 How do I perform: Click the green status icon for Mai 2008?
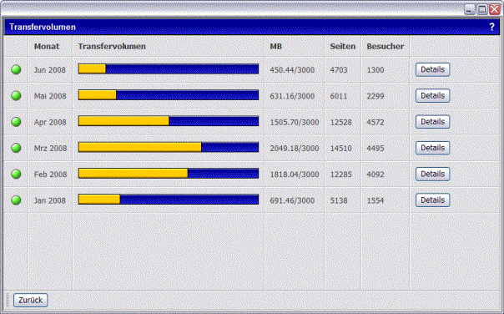coord(16,95)
